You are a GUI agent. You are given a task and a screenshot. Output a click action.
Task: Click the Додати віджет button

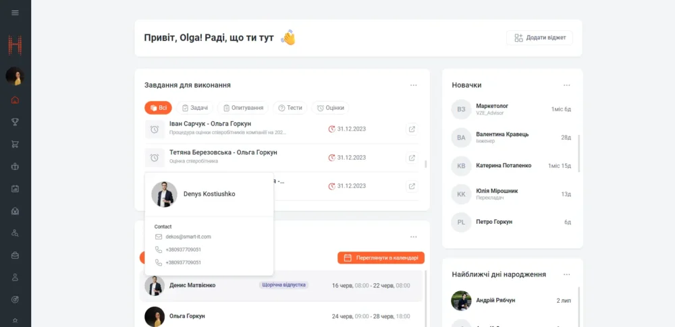[x=539, y=38]
